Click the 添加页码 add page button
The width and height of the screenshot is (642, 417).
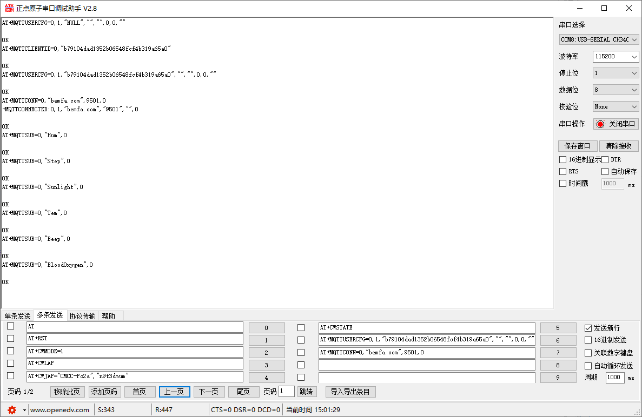[x=104, y=392]
